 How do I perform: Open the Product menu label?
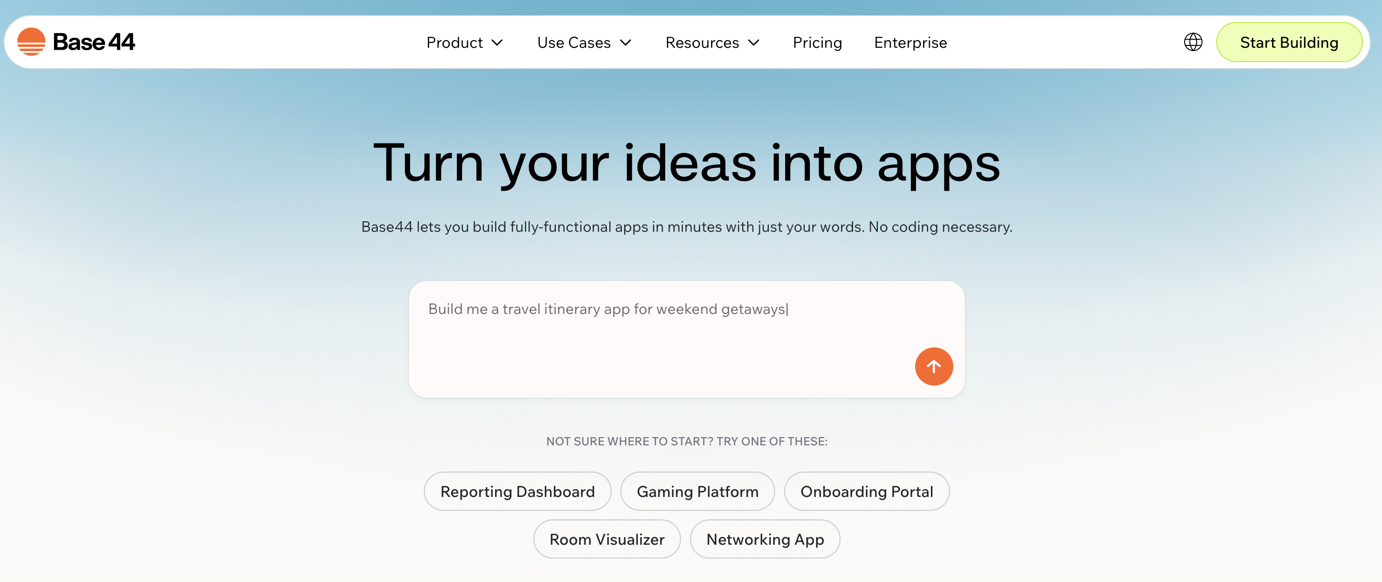point(454,43)
